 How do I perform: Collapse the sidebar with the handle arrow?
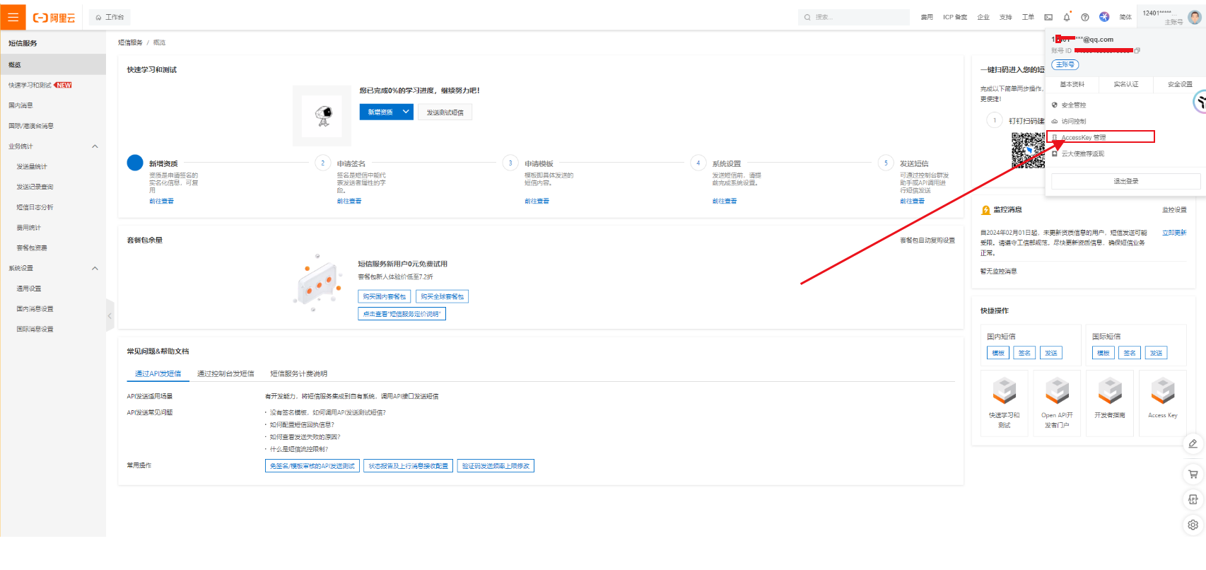click(110, 315)
